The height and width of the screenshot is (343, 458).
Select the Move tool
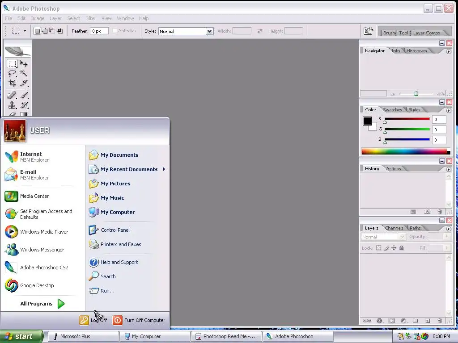(x=24, y=63)
